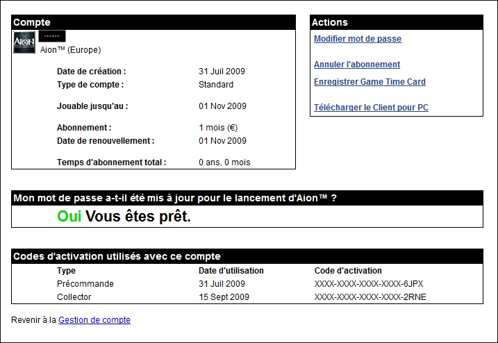Click the Date de création label
This screenshot has height=343, width=498.
coord(92,71)
